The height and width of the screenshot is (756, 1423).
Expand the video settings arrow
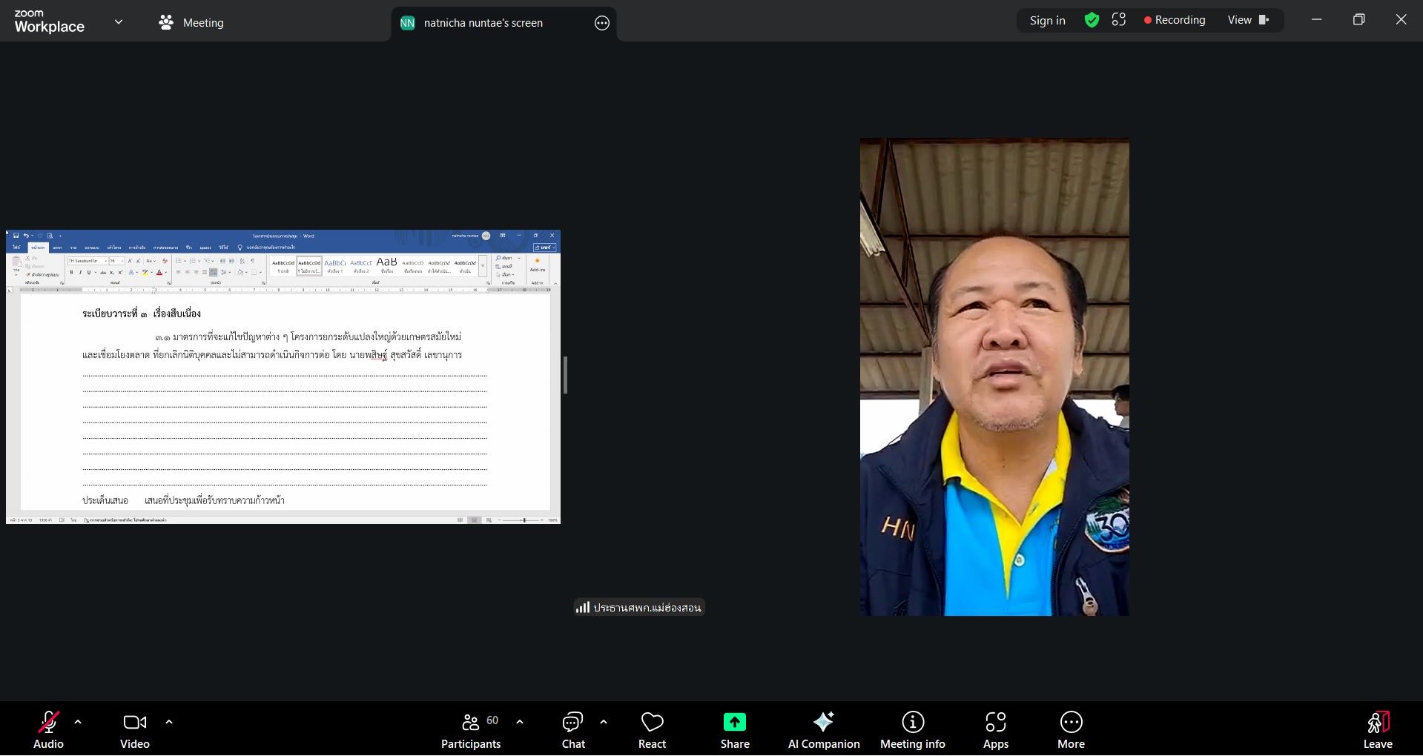169,721
